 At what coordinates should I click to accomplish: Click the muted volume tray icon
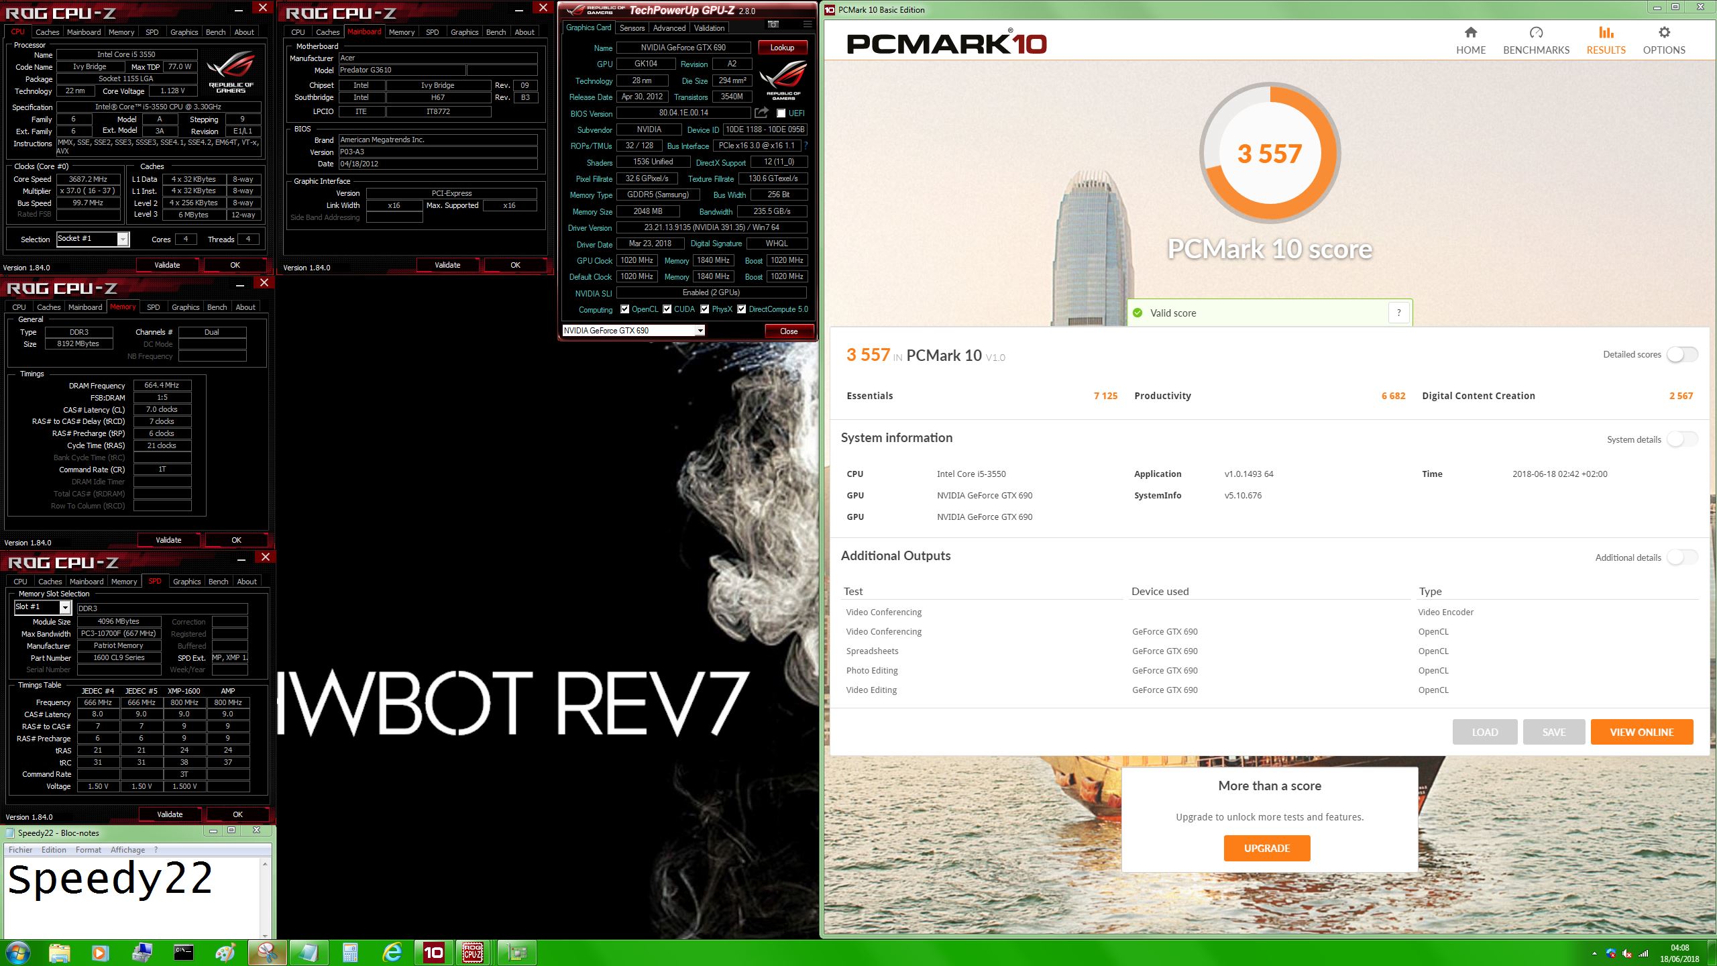click(1626, 953)
